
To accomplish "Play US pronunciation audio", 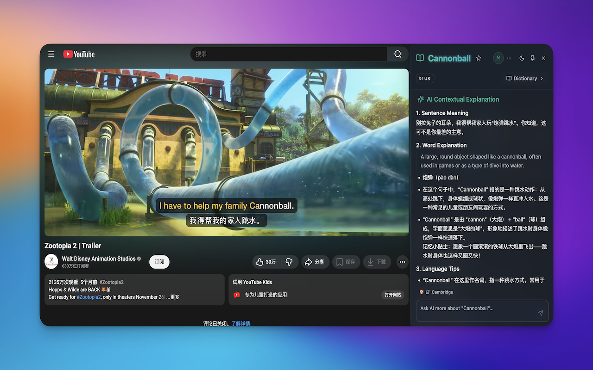I will [x=424, y=79].
